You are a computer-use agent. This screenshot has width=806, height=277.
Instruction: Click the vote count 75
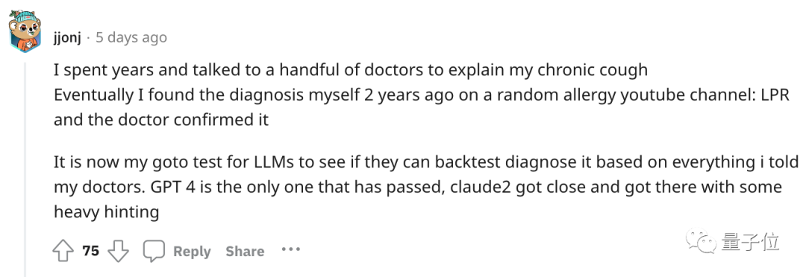click(90, 251)
